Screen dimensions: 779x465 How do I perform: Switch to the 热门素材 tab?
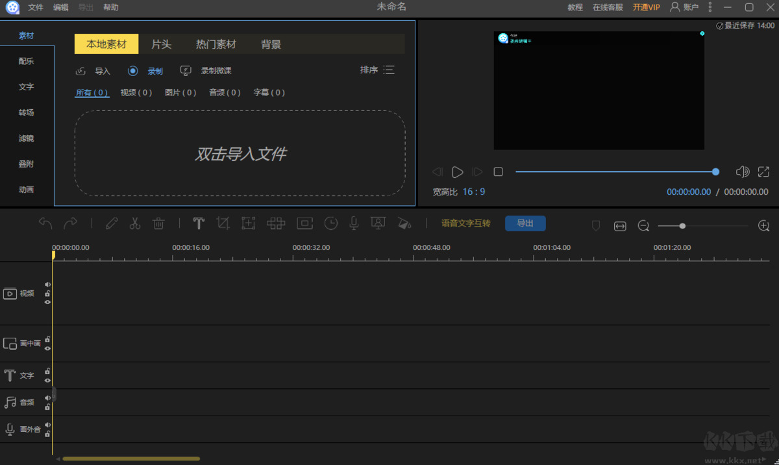pos(216,44)
